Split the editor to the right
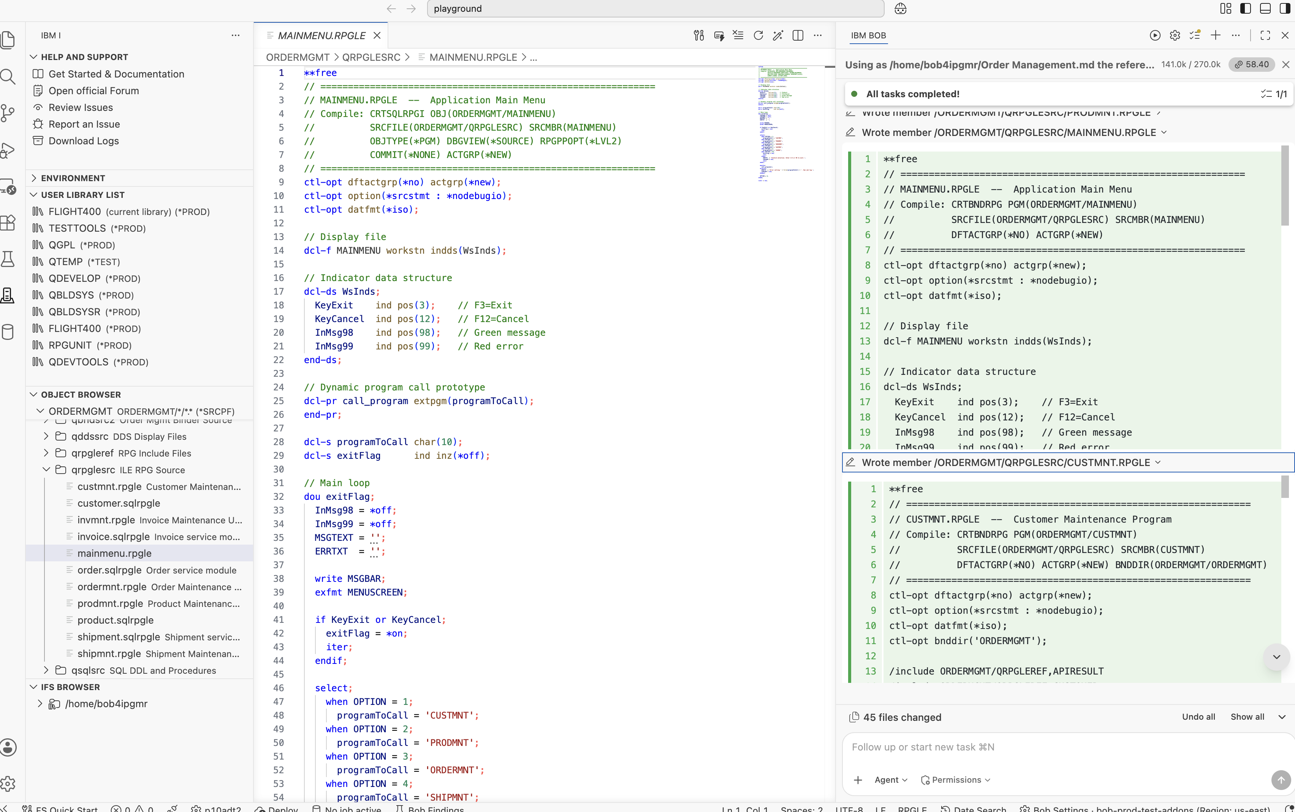Viewport: 1295px width, 812px height. 798,35
